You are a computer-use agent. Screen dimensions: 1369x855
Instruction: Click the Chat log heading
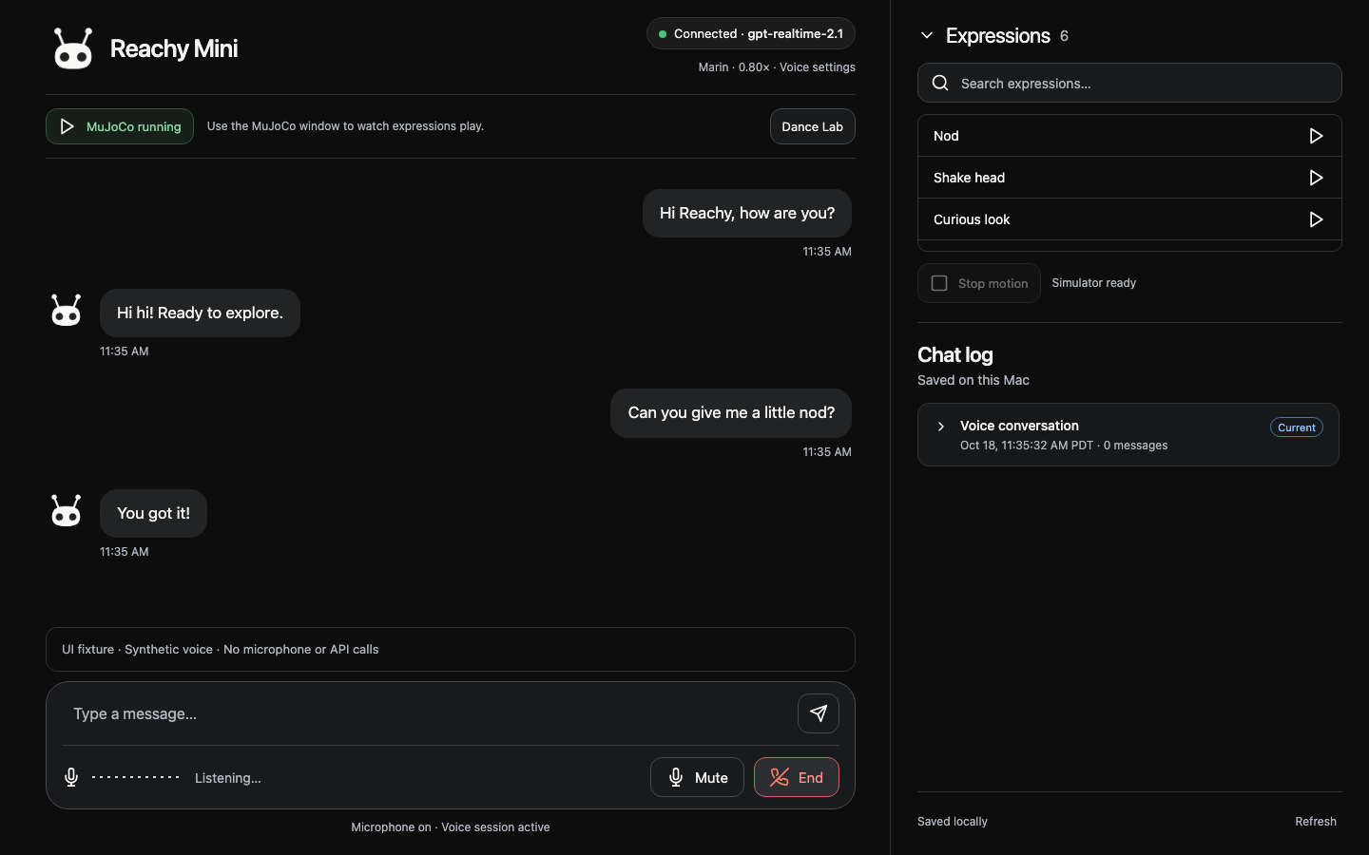(x=955, y=354)
